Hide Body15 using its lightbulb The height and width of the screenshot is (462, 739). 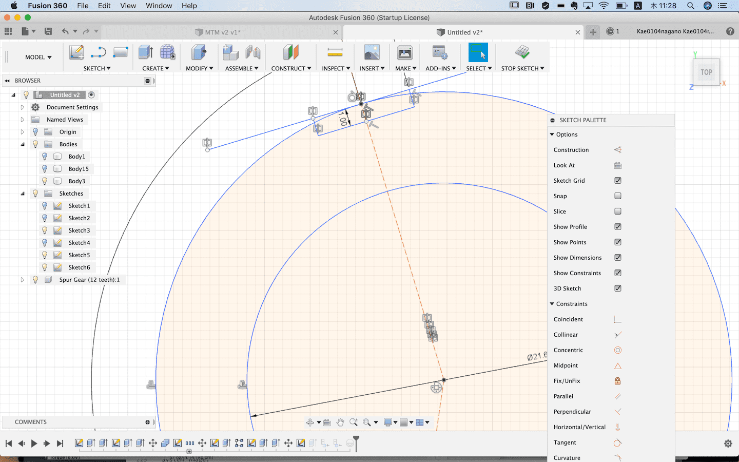point(45,169)
